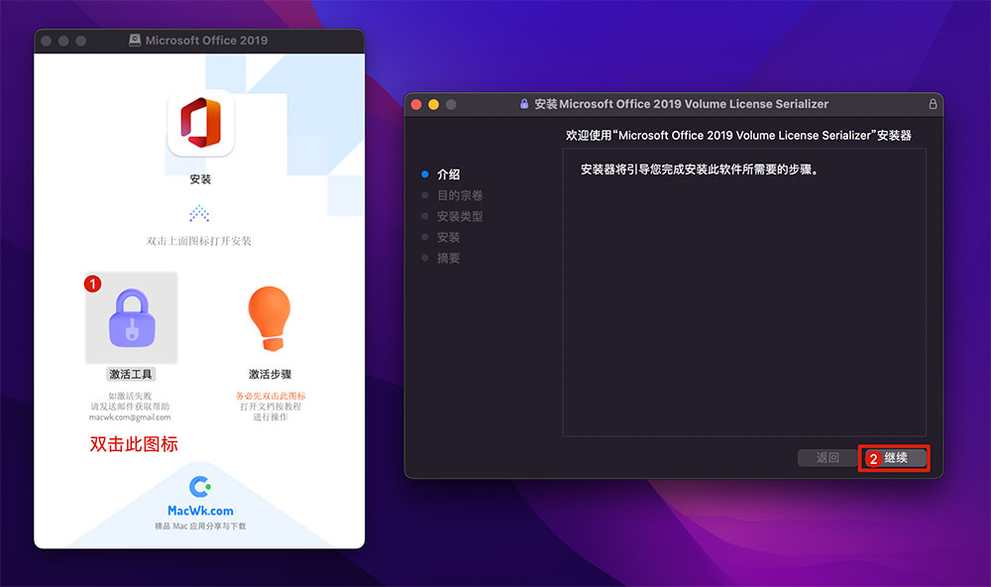Select the 安装 step in installer sidebar
The height and width of the screenshot is (587, 991).
click(448, 237)
